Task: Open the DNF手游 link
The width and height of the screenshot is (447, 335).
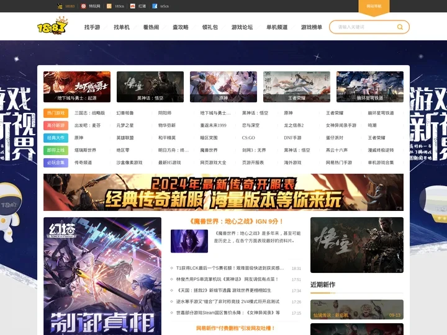Action: (292, 138)
